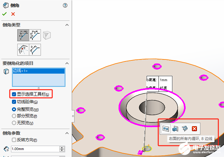This screenshot has height=157, width=224.
Task: Choose third icon in selection toolbar
Action: coord(185,129)
